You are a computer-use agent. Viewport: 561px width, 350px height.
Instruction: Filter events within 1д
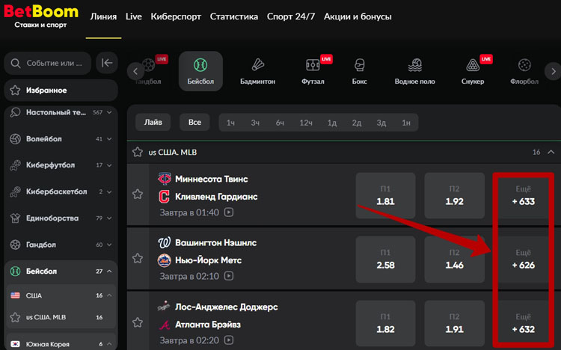[331, 123]
